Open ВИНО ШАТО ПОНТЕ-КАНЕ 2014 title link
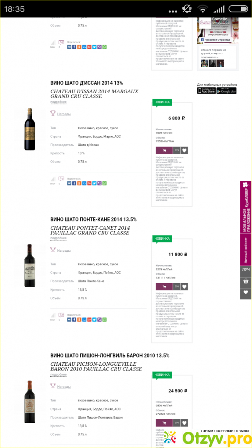This screenshot has width=252, height=448. [93, 220]
